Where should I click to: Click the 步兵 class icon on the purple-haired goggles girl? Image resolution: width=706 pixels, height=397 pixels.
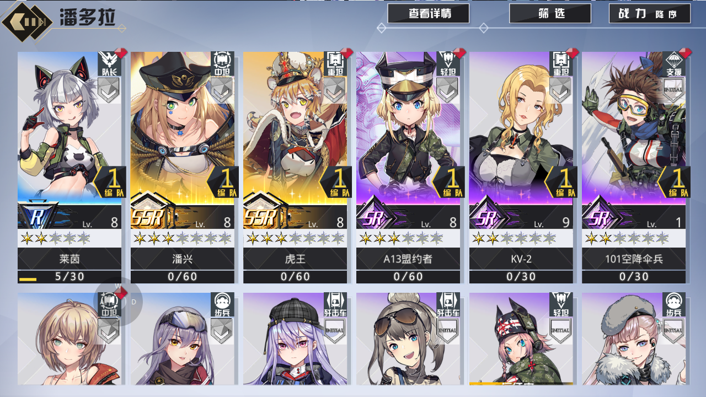coord(222,304)
